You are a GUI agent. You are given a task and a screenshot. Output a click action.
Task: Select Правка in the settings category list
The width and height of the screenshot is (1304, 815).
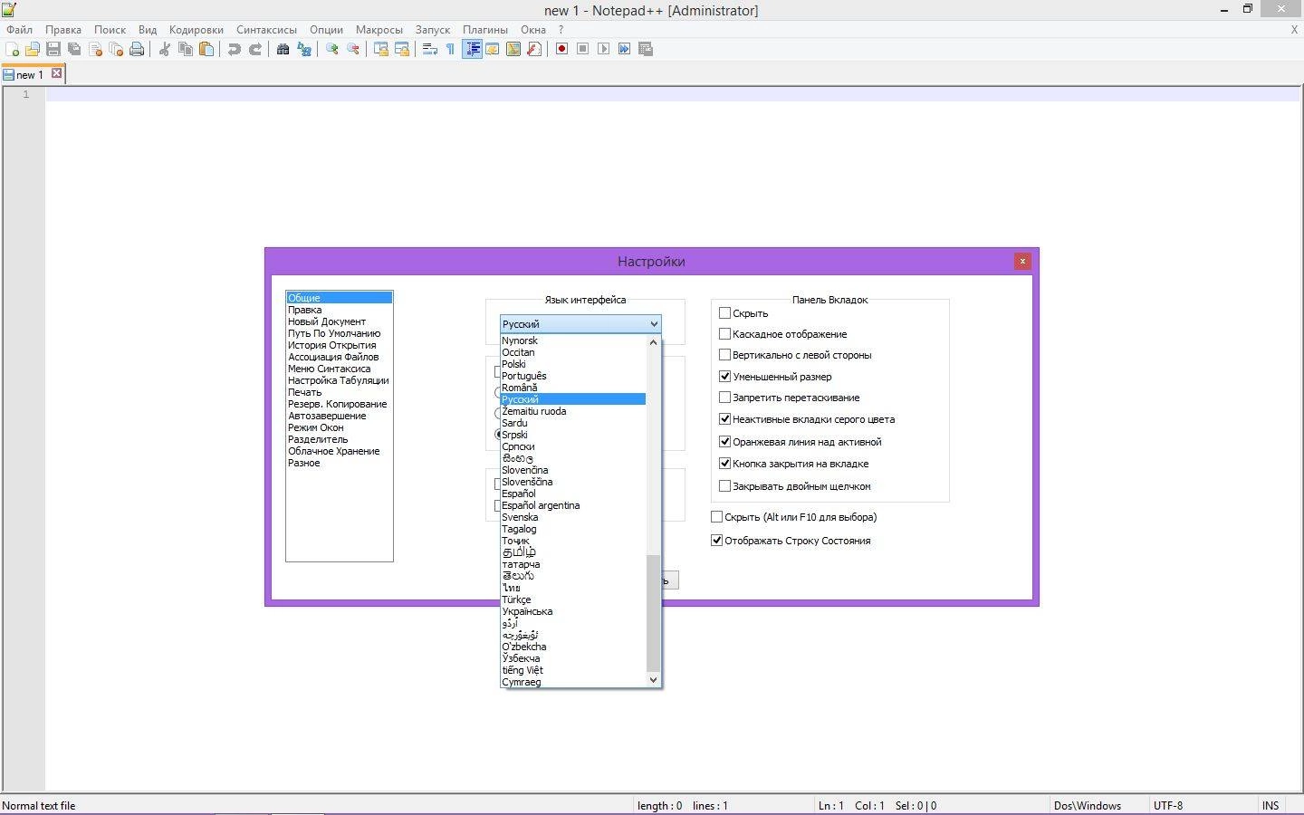click(340, 310)
